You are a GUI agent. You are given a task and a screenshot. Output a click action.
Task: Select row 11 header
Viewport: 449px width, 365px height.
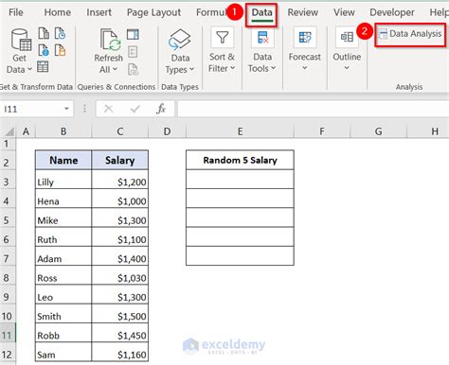click(7, 336)
